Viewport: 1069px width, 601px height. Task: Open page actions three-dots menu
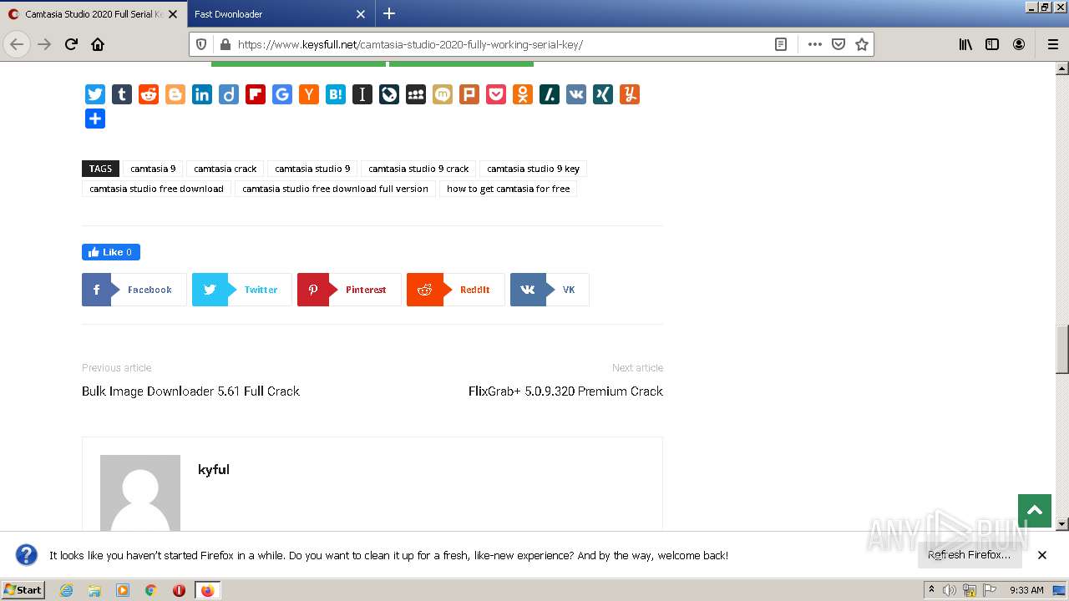(x=815, y=44)
